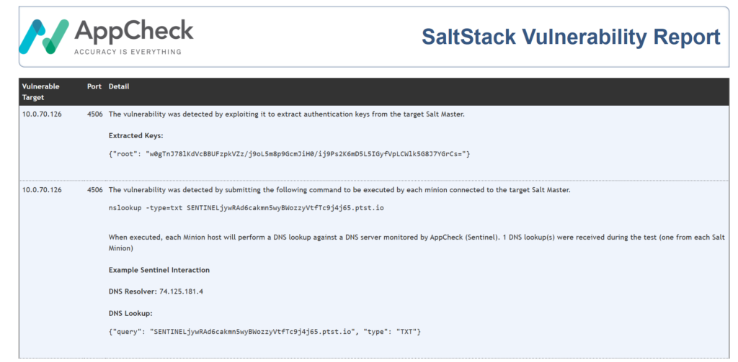The height and width of the screenshot is (362, 738).
Task: Click the DNS query JSON string
Action: 264,332
